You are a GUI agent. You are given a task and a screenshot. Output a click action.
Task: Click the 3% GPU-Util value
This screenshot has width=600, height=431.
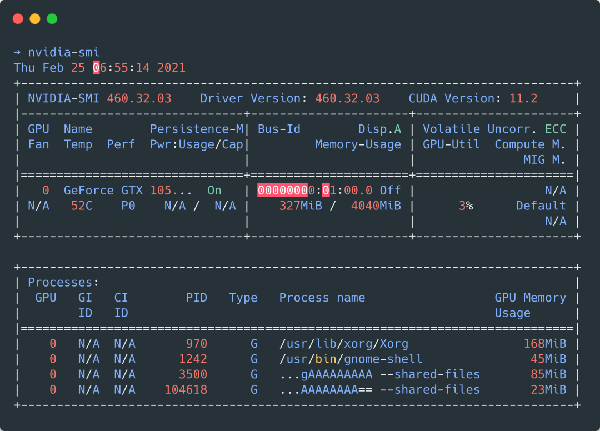pyautogui.click(x=466, y=206)
